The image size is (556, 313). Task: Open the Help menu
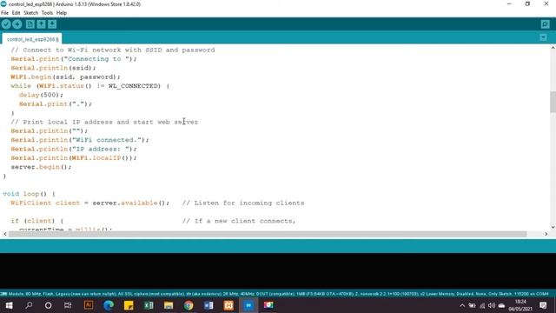point(62,13)
